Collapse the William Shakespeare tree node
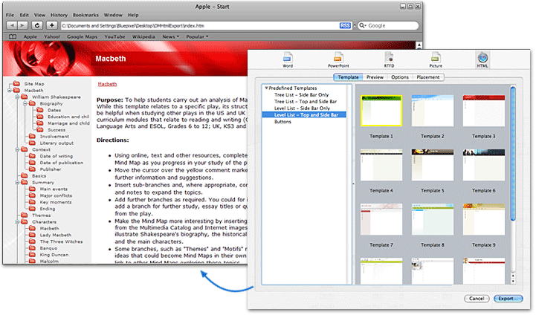Screen dimensions: 536x315 tap(17, 97)
